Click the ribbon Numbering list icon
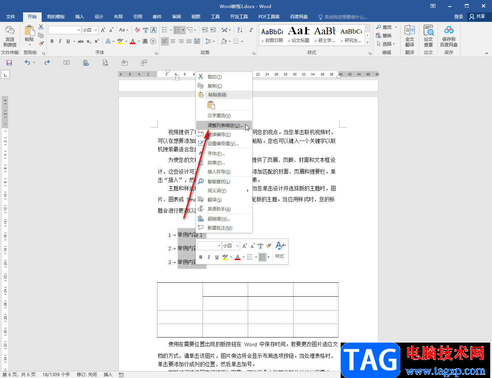This screenshot has width=492, height=378. pos(177,30)
